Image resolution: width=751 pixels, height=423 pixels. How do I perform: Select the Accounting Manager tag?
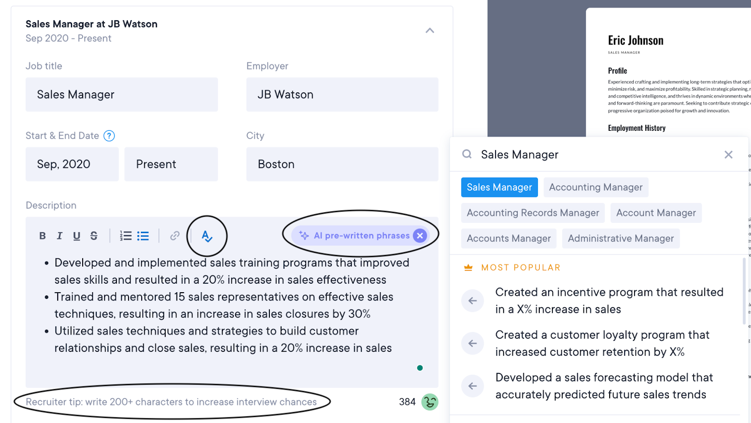(x=596, y=188)
